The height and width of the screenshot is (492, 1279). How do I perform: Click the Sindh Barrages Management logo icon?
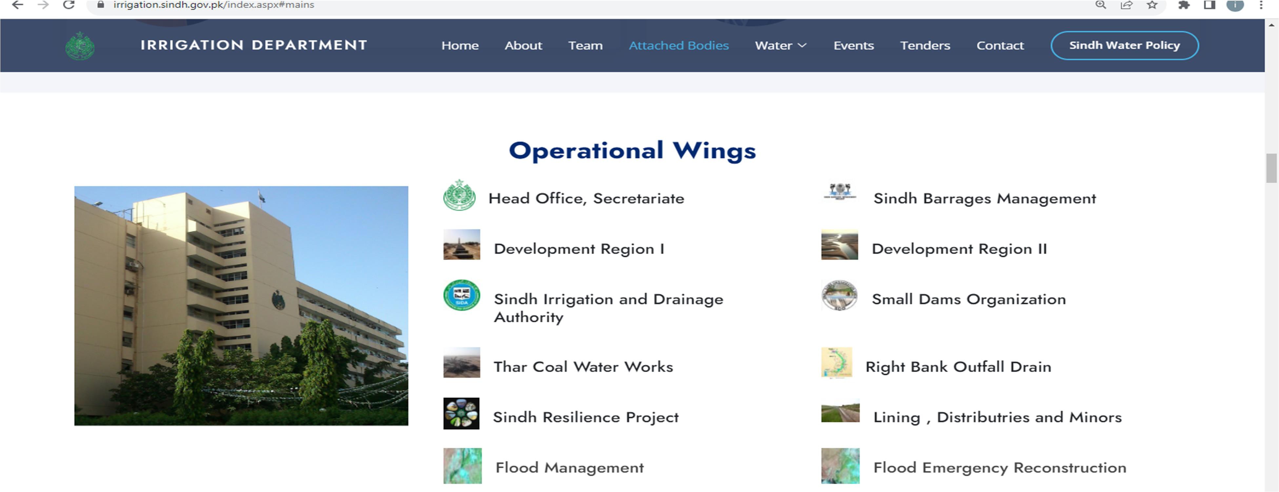(x=839, y=191)
